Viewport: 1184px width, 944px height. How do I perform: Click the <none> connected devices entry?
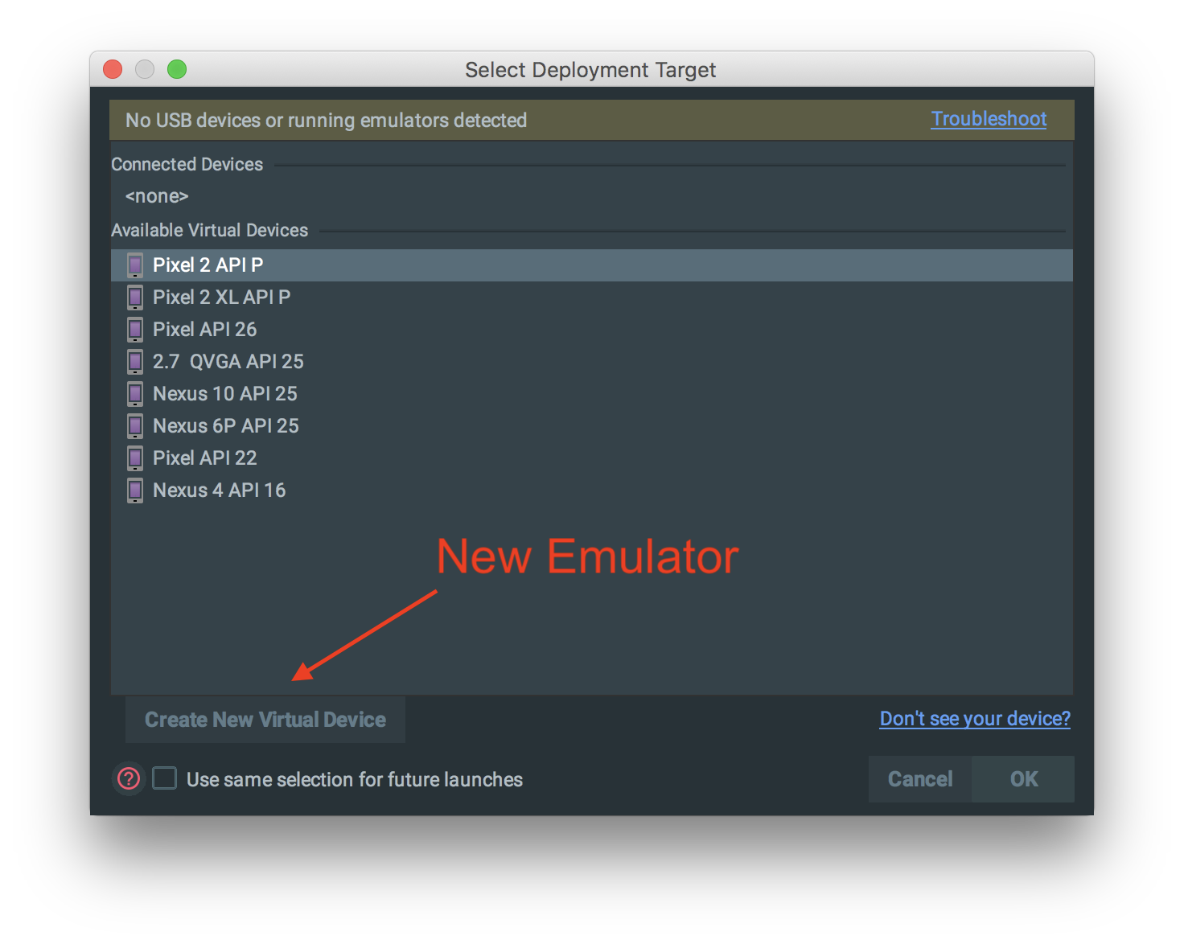click(x=157, y=196)
